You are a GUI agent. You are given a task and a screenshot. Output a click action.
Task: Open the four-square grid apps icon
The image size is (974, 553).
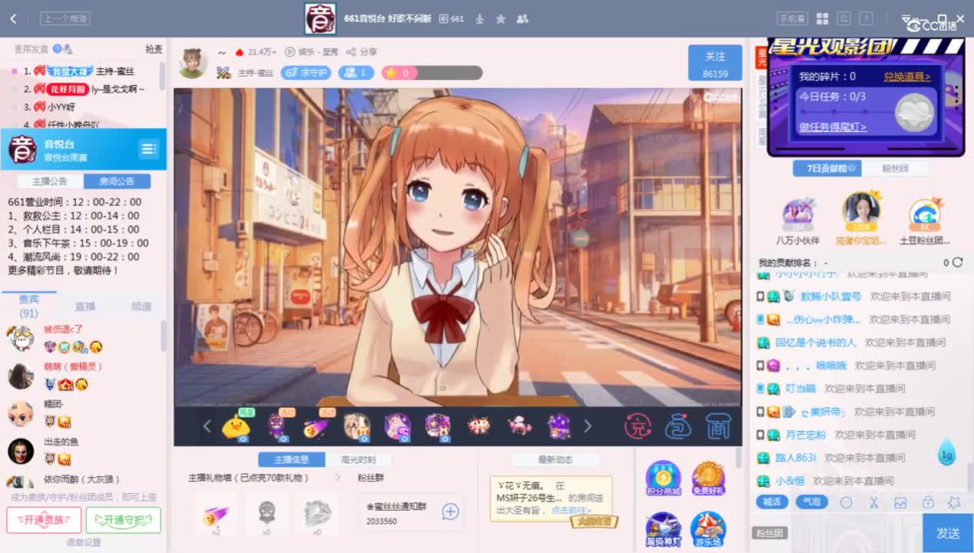[x=822, y=18]
